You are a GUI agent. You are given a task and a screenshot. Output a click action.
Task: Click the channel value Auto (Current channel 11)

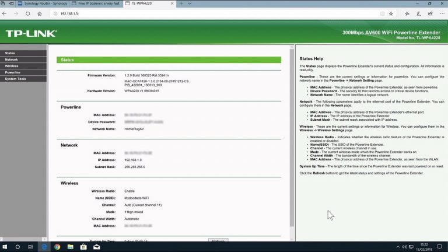click(x=143, y=205)
